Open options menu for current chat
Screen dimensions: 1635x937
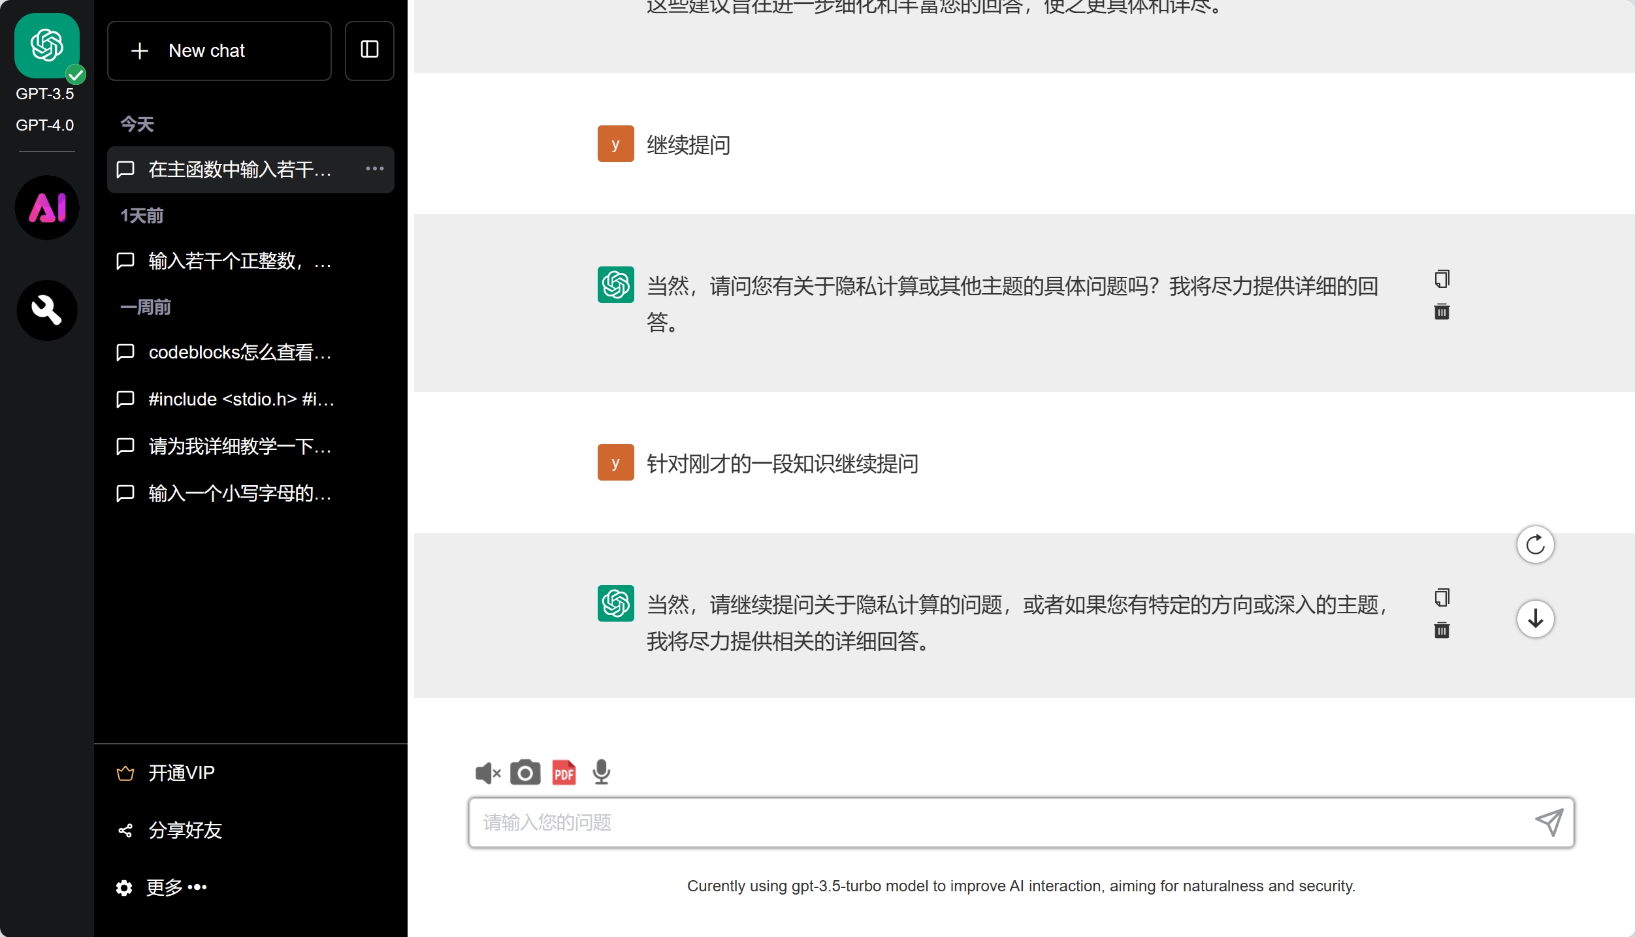tap(374, 169)
